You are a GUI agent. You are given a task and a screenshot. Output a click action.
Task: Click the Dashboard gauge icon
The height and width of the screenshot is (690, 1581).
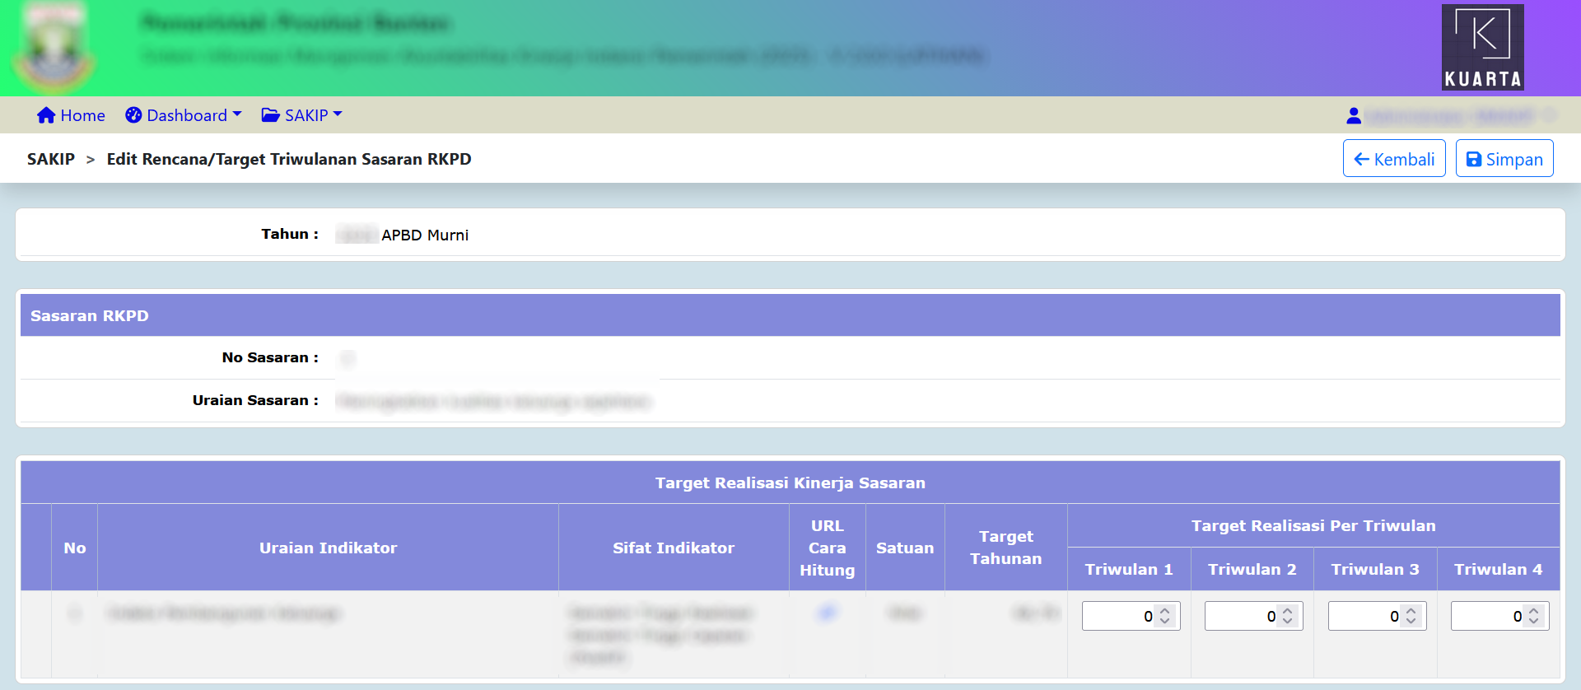click(133, 115)
